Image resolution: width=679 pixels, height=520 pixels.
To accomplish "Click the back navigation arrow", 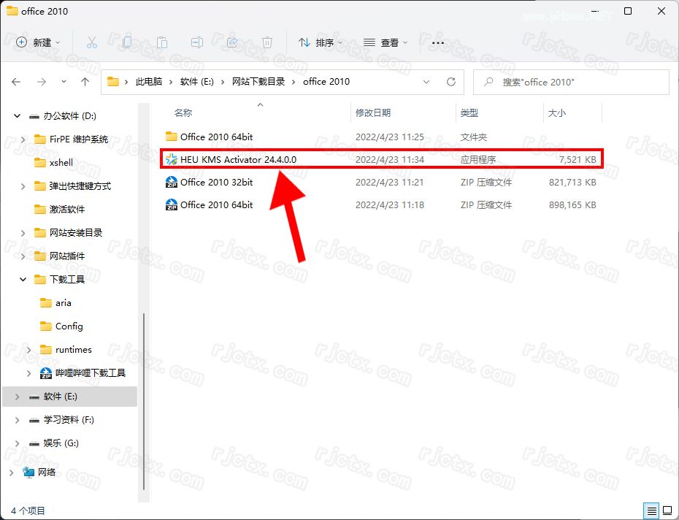I will pos(16,83).
